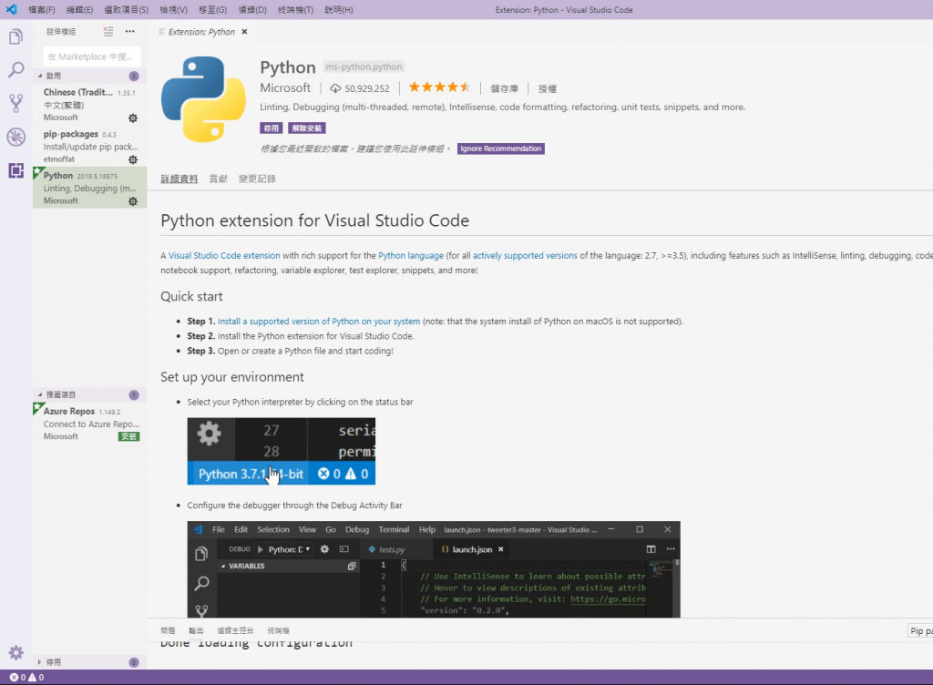Image resolution: width=933 pixels, height=685 pixels.
Task: Click the download count cloud icon
Action: pyautogui.click(x=335, y=88)
